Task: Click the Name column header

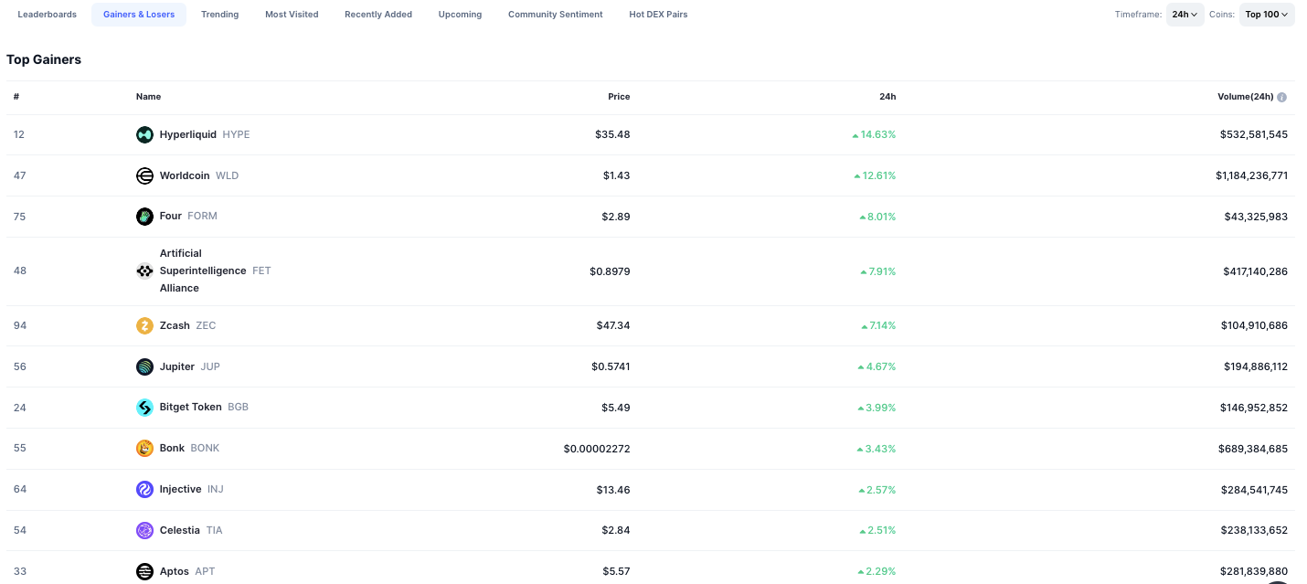Action: (x=148, y=97)
